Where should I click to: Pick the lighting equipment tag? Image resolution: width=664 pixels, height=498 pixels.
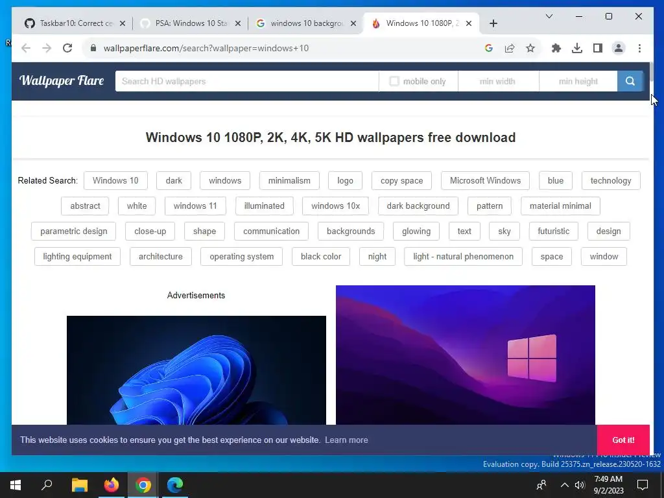coord(78,257)
